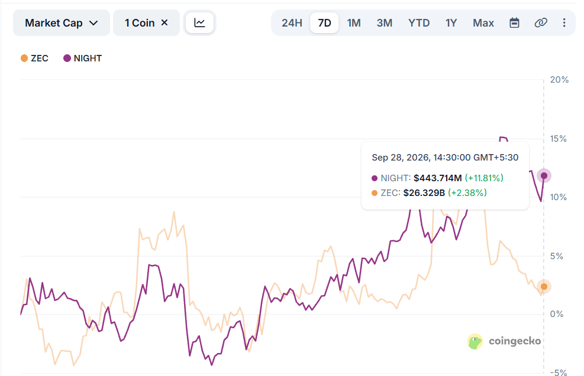Click the 20% y-axis label

click(x=559, y=80)
